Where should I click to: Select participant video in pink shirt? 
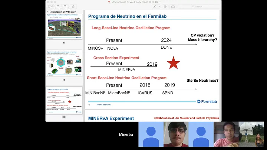tap(226, 134)
